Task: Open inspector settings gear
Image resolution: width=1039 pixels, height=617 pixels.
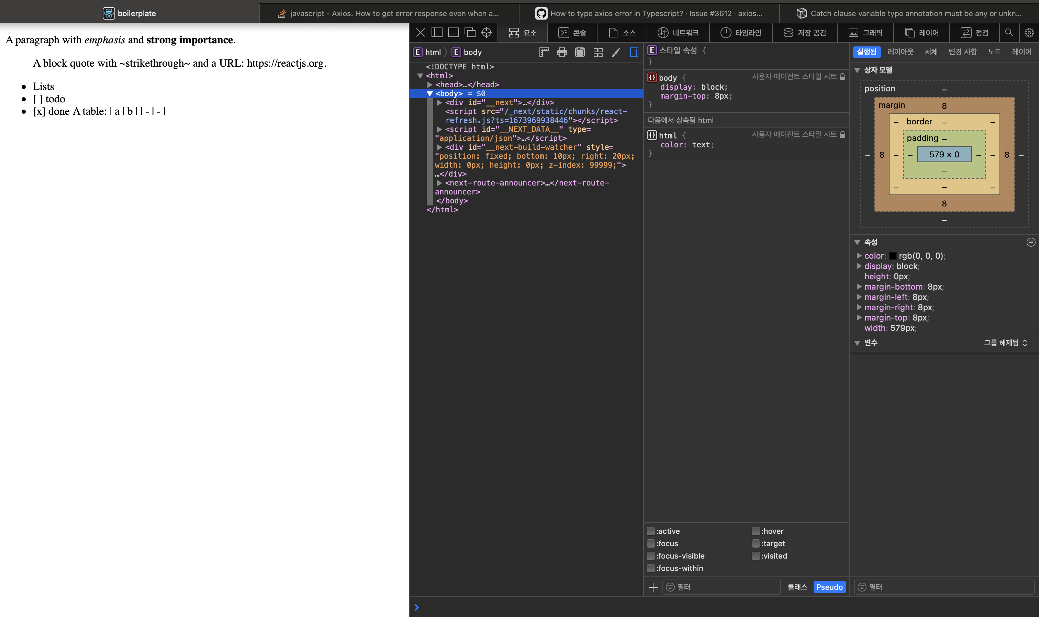Action: tap(1029, 32)
